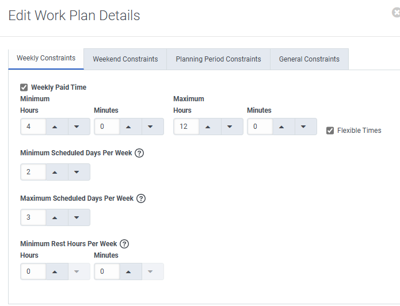Decrease maximum scheduled days per week
The width and height of the screenshot is (400, 306).
coord(77,217)
